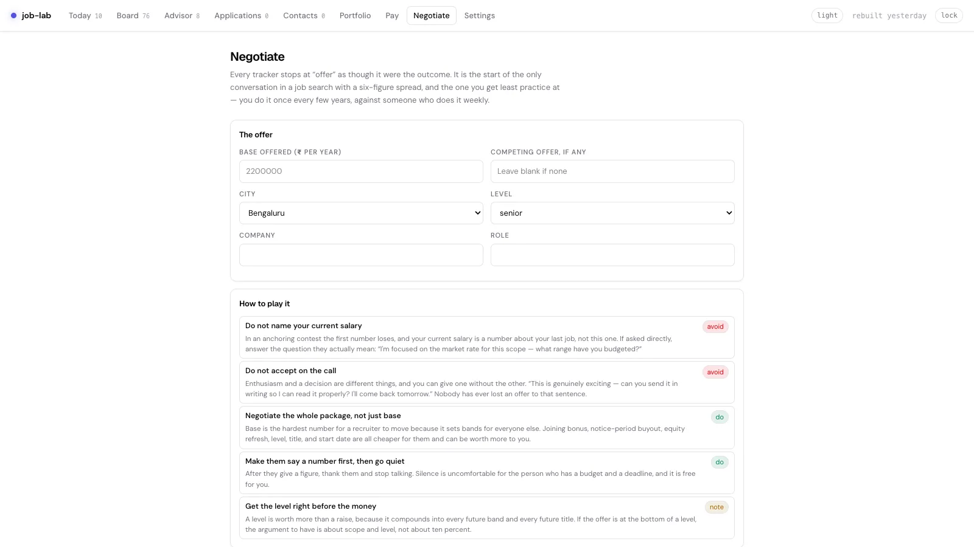Click the job-lab logo dot

coord(13,16)
